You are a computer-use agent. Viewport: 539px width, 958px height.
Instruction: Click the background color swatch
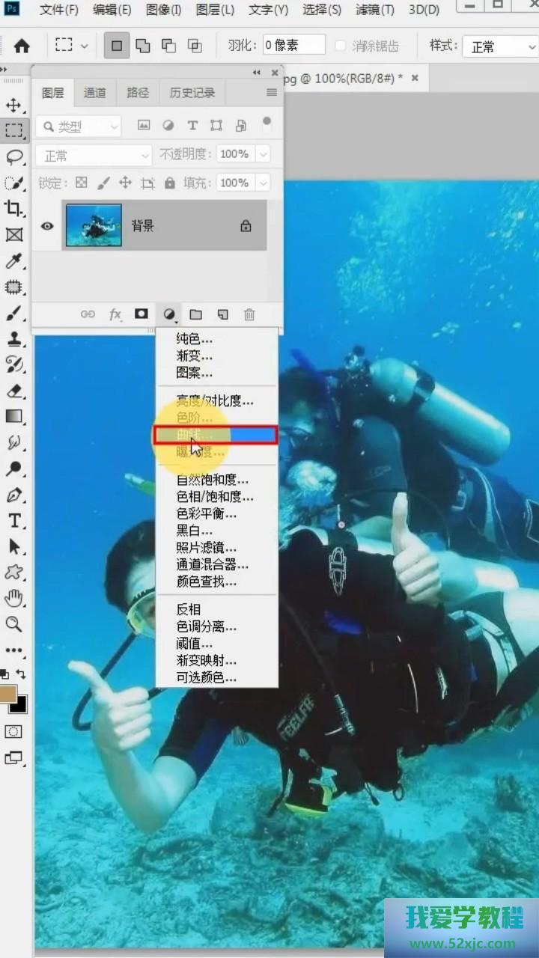(x=20, y=705)
